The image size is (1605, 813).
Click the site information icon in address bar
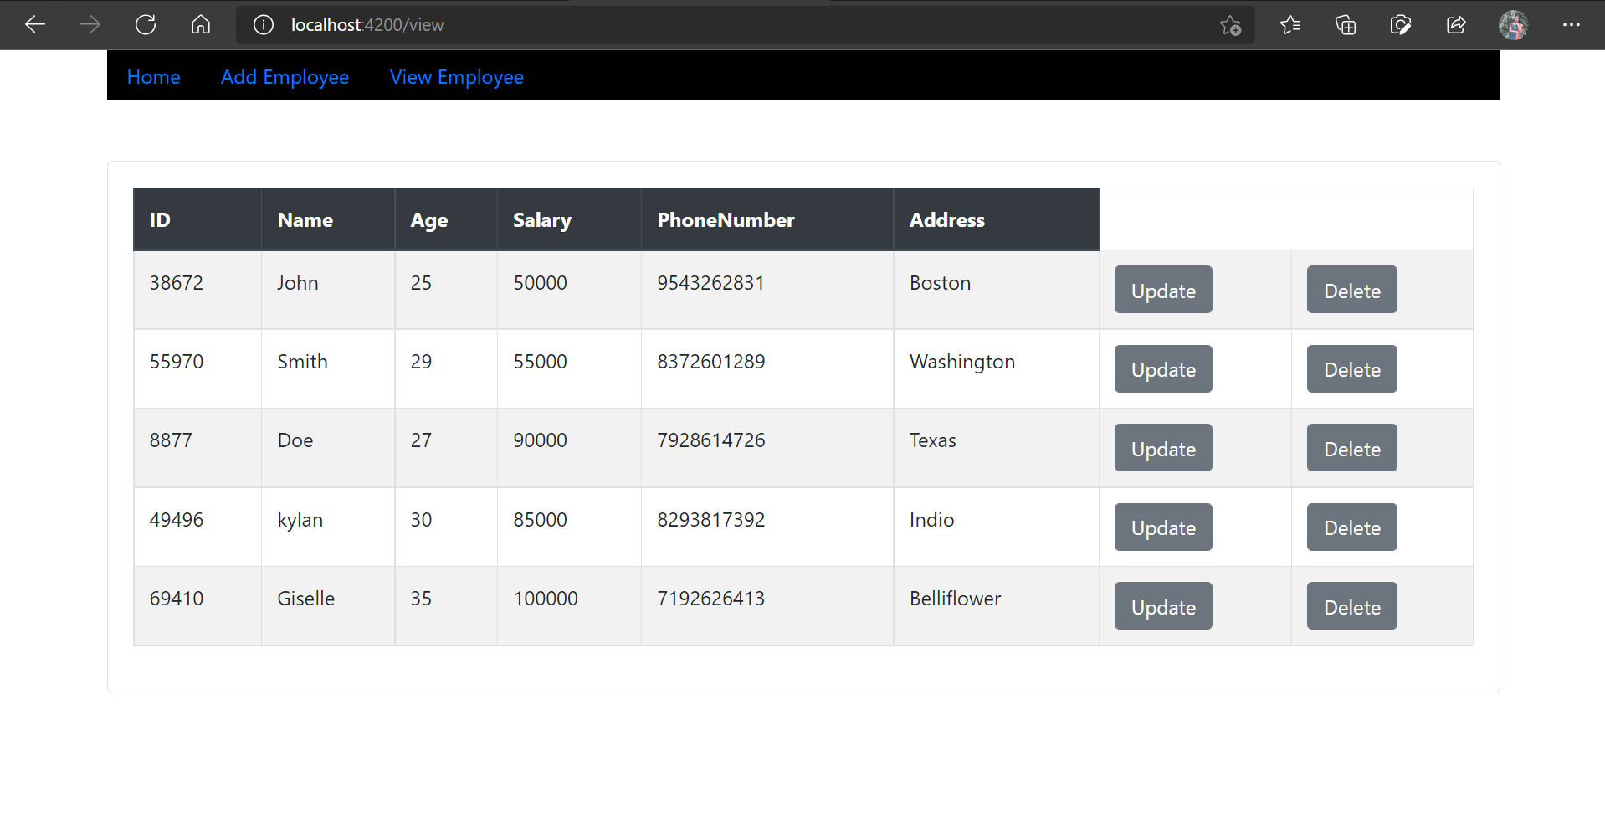coord(263,24)
